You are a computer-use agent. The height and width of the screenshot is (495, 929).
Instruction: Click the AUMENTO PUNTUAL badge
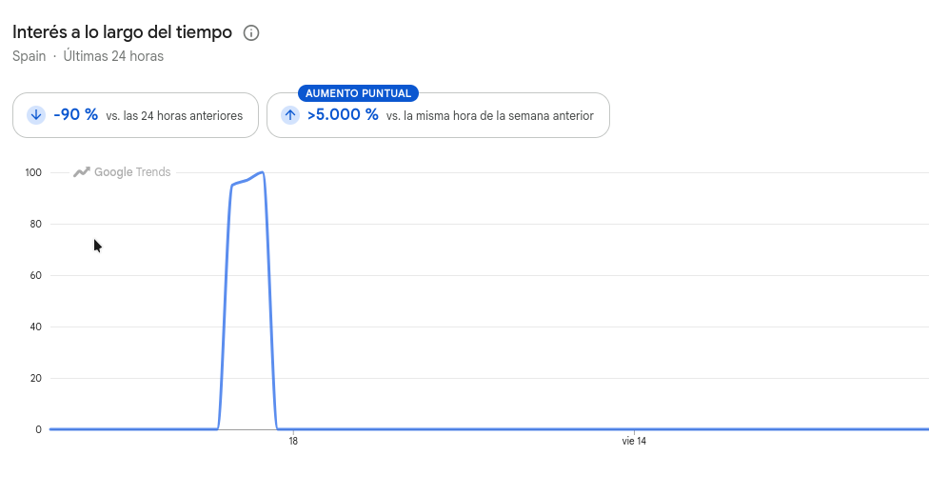(359, 93)
